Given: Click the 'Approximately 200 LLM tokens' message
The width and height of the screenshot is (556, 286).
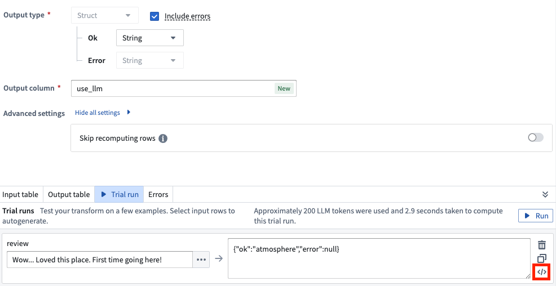Looking at the screenshot, I should [378, 216].
